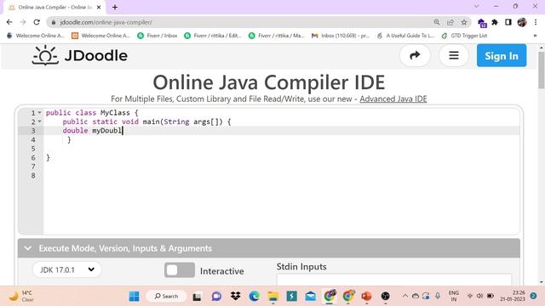This screenshot has width=545, height=306.
Task: Toggle the Interactive mode switch
Action: [x=180, y=270]
